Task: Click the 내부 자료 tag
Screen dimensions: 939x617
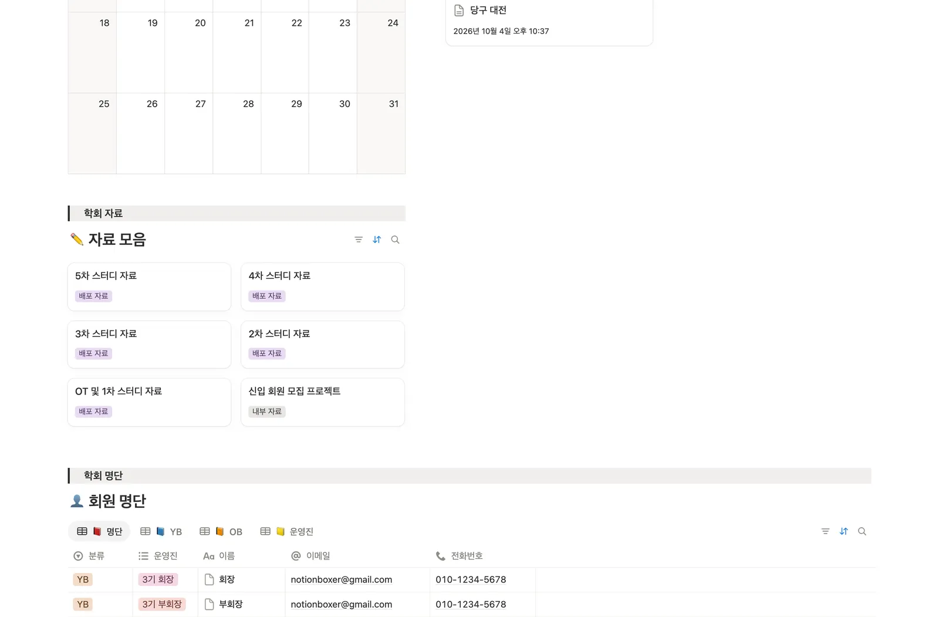Action: [x=267, y=412]
